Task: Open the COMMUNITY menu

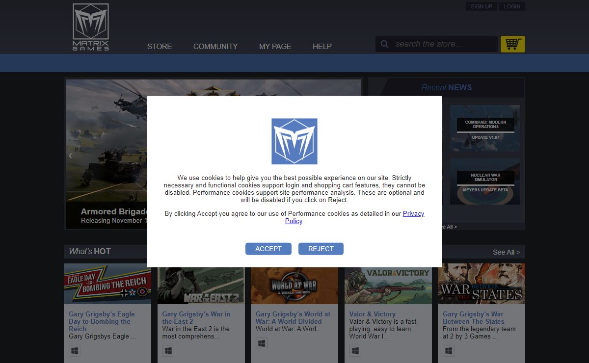Action: (215, 46)
